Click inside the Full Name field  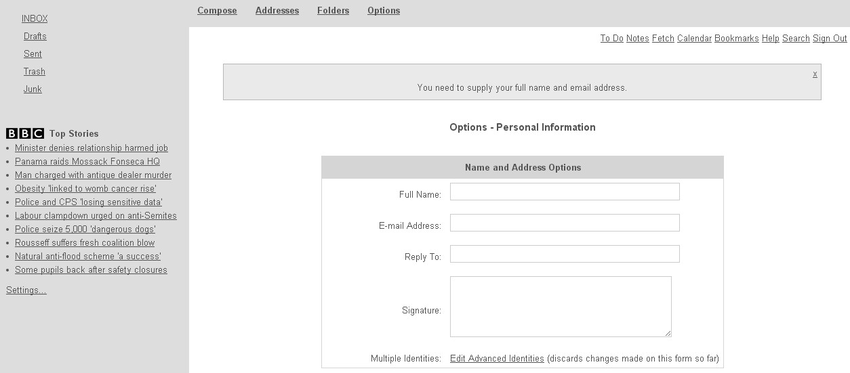point(565,192)
